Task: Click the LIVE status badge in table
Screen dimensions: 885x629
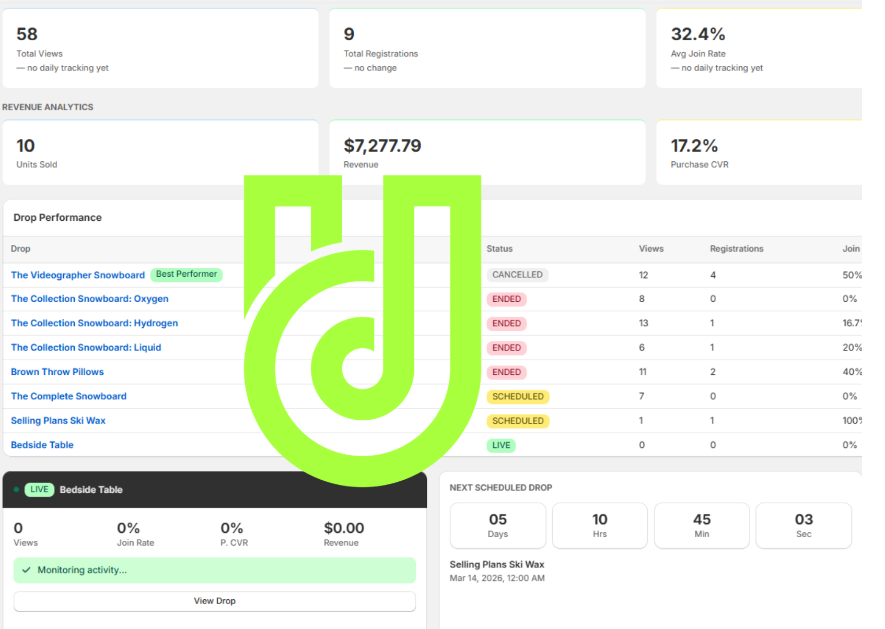Action: (501, 445)
